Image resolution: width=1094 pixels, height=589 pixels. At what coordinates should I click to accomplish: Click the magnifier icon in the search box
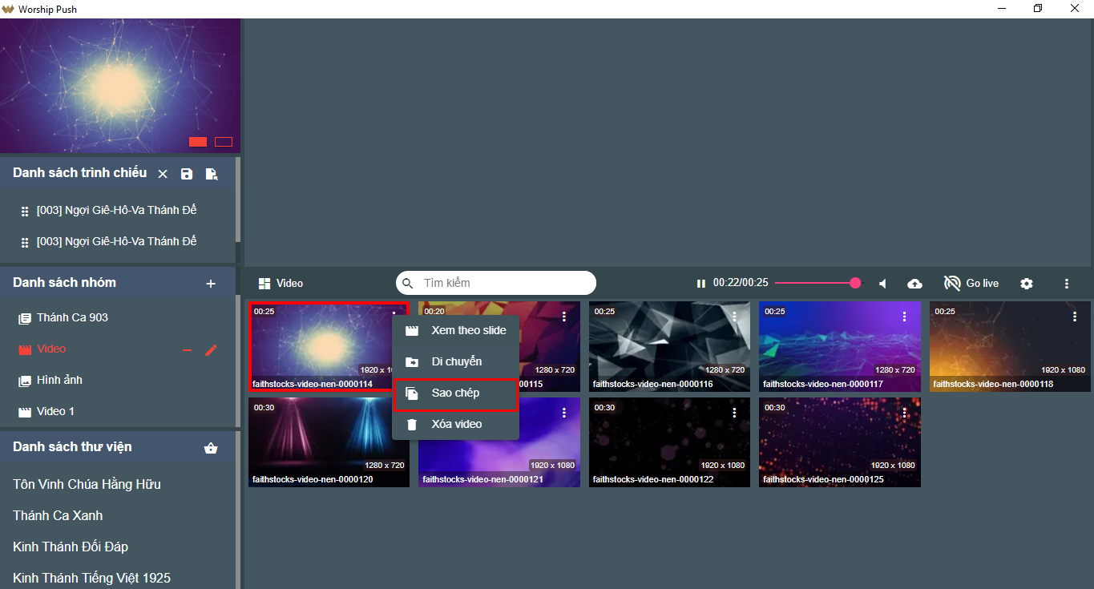tap(408, 283)
